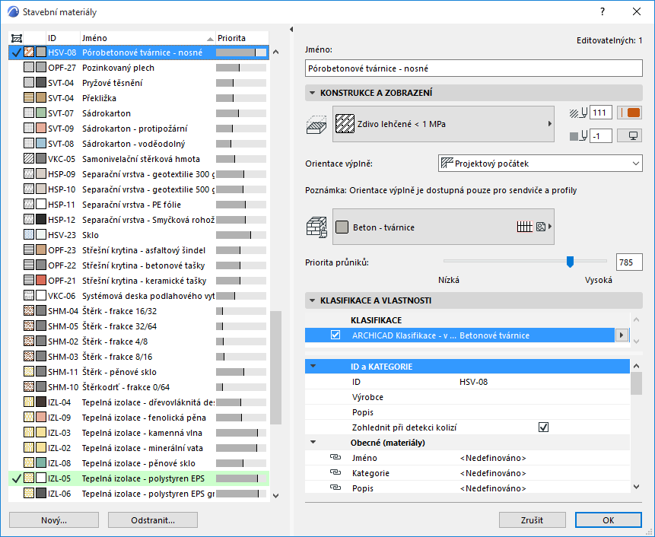Collapse the KONSTRUKCE A ZOBRAZENÍ section

312,93
